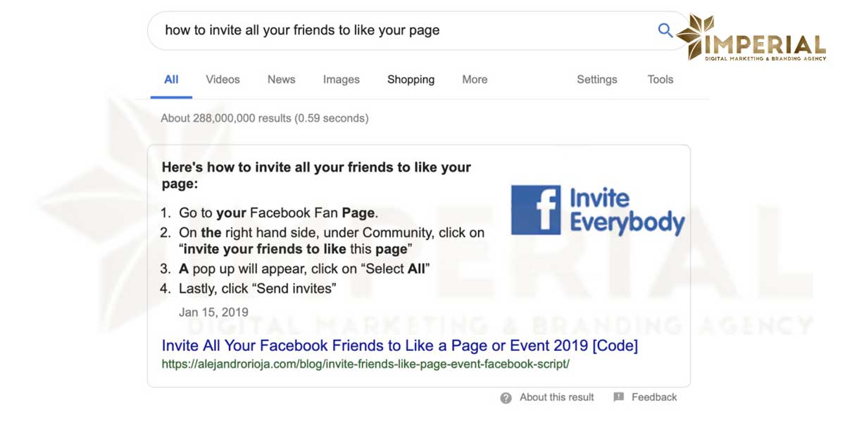This screenshot has width=845, height=422.
Task: Switch to Shopping results
Action: click(411, 79)
